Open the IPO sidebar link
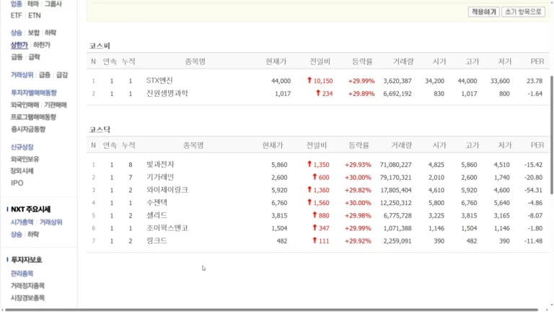Image resolution: width=554 pixels, height=312 pixels. [17, 183]
